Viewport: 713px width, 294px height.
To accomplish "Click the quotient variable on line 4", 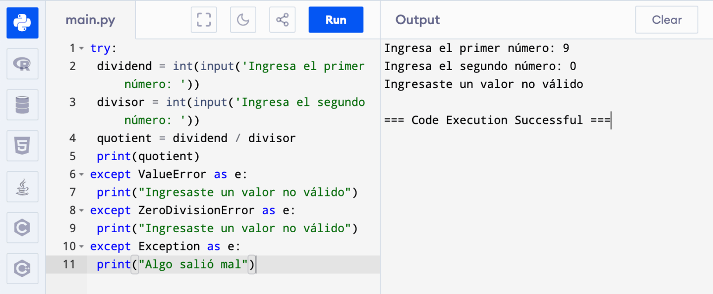I will point(124,138).
